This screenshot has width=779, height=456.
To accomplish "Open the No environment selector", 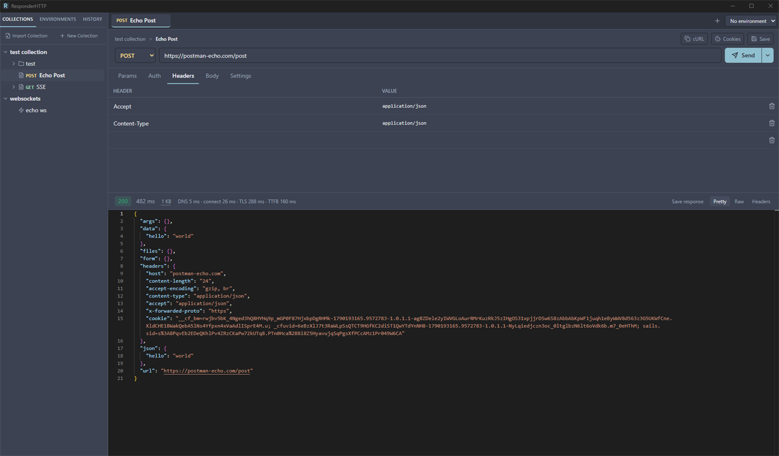I will click(752, 21).
